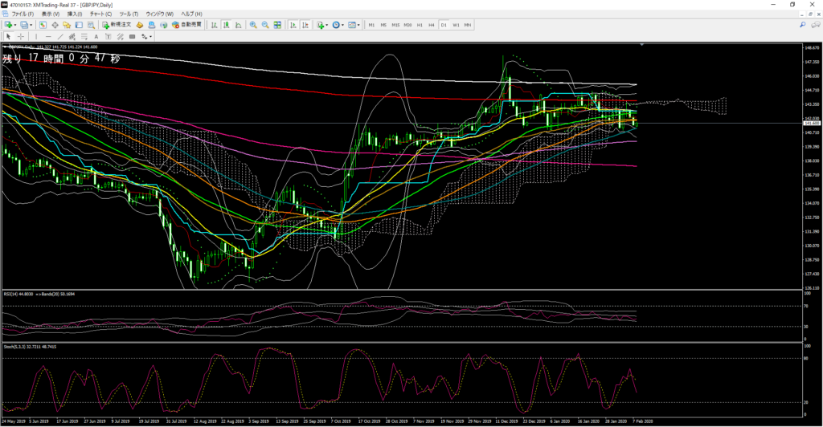Expand the profiles dropdown arrow

(x=31, y=25)
